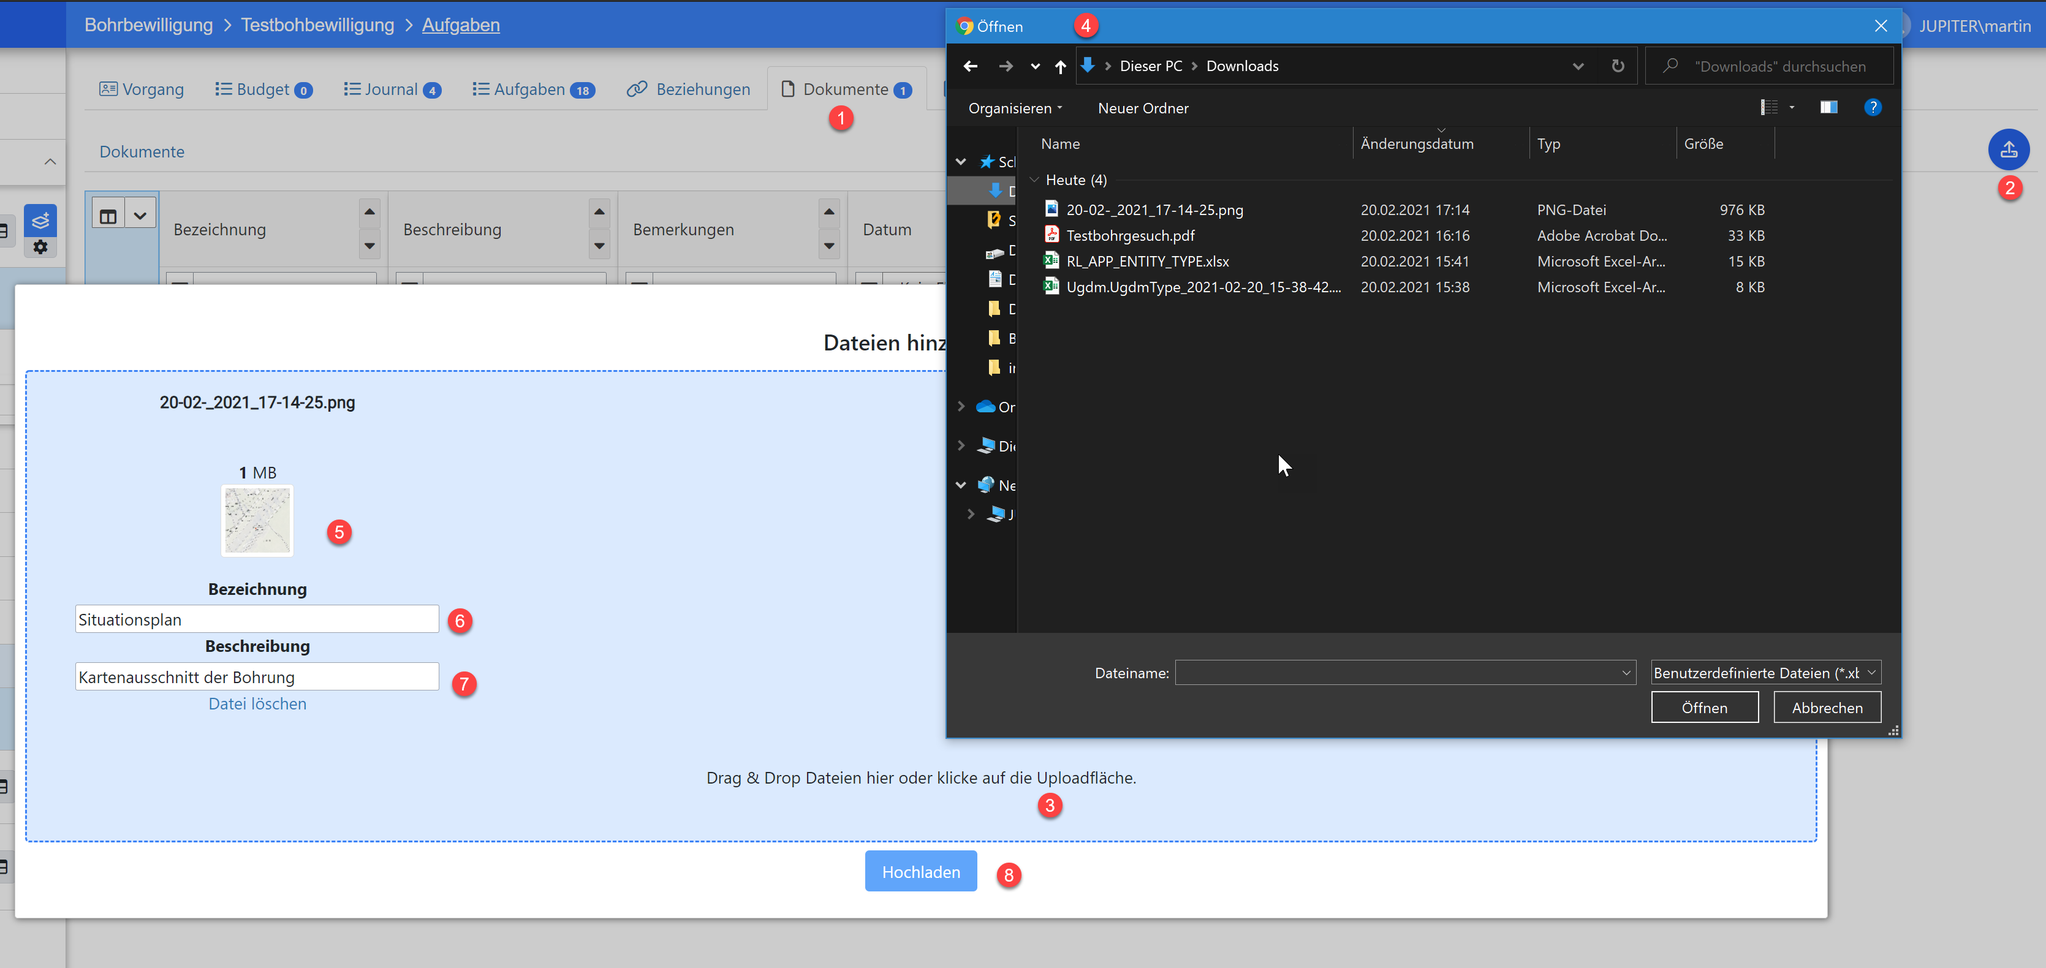Select the PDF icon of Testbohrgesuch.pdf
2046x968 pixels.
coord(1051,234)
